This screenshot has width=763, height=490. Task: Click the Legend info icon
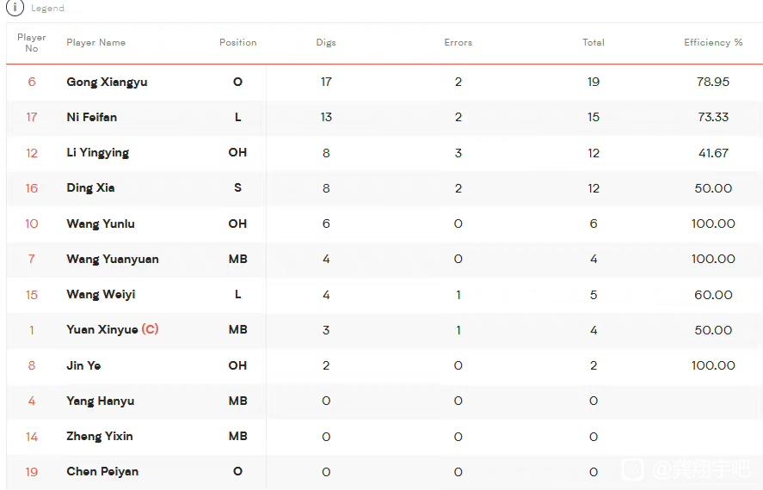click(15, 7)
